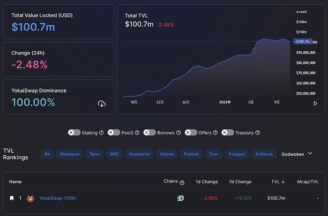This screenshot has height=216, width=328.
Task: Click the YokaiSwap logo avatar
Action: [x=30, y=198]
